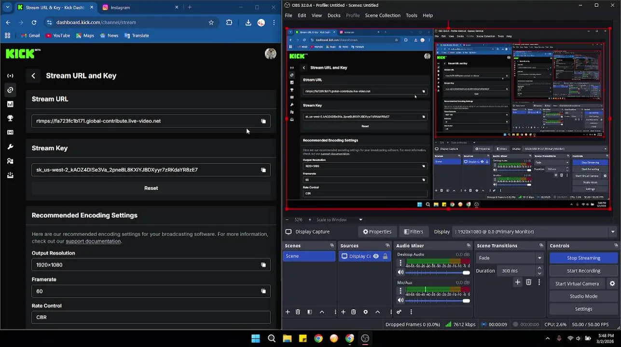The image size is (621, 347).
Task: Open OBS Edit menu
Action: pos(302,15)
